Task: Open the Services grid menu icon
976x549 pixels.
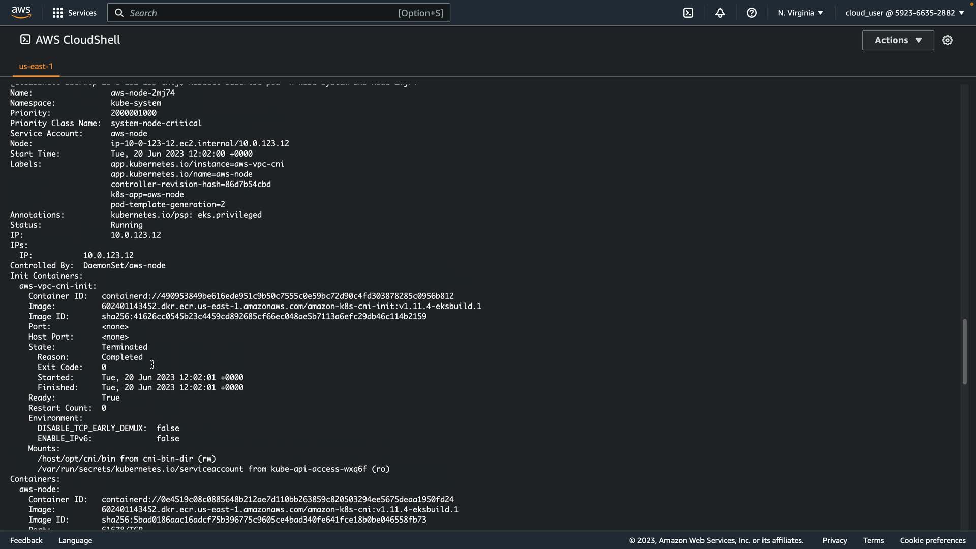Action: [x=58, y=13]
